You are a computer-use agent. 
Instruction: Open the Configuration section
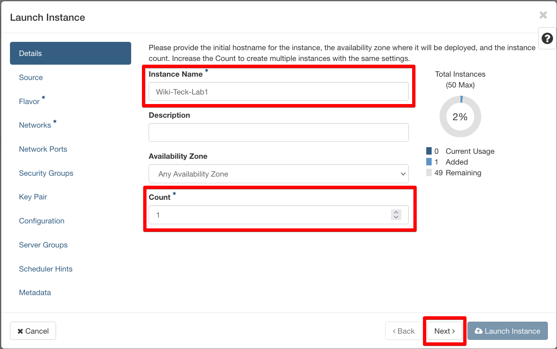click(x=42, y=221)
